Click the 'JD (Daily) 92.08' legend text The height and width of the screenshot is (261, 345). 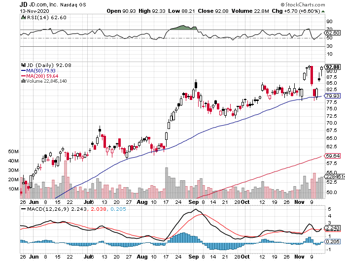coord(49,65)
